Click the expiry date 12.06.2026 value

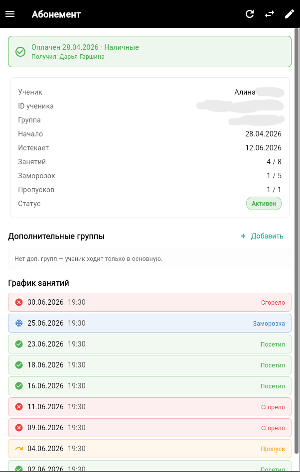263,148
